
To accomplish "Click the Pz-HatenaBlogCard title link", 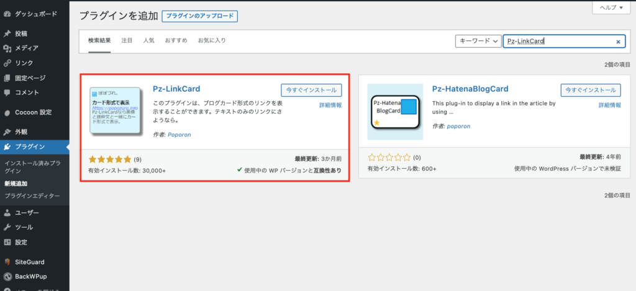I will pos(470,89).
